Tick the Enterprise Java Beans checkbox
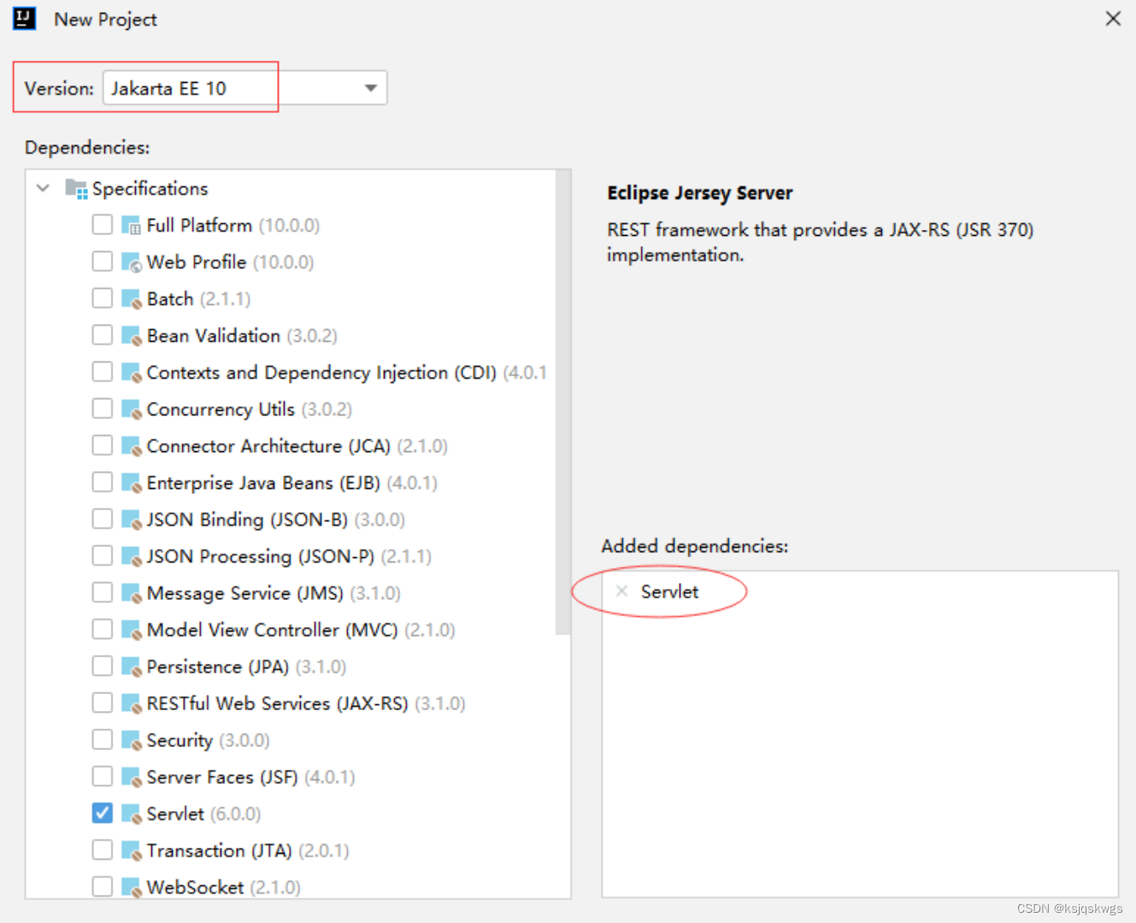This screenshot has height=923, width=1136. pyautogui.click(x=103, y=482)
